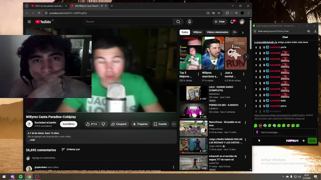Image resolution: width=321 pixels, height=180 pixels.
Task: Click the Crear button
Action: (219, 22)
